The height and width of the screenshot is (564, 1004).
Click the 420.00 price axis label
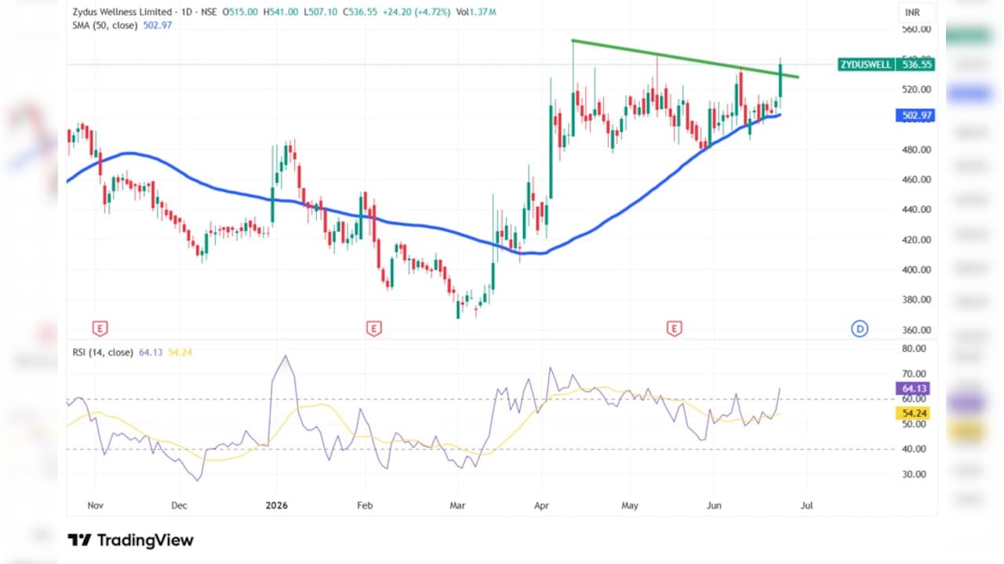[916, 240]
